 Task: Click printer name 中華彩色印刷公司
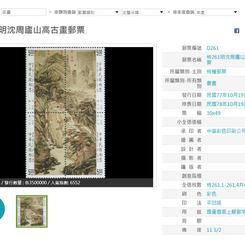pyautogui.click(x=226, y=131)
